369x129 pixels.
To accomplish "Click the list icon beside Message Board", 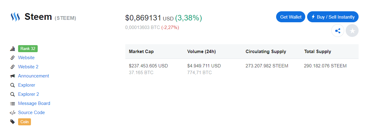I will [13, 103].
